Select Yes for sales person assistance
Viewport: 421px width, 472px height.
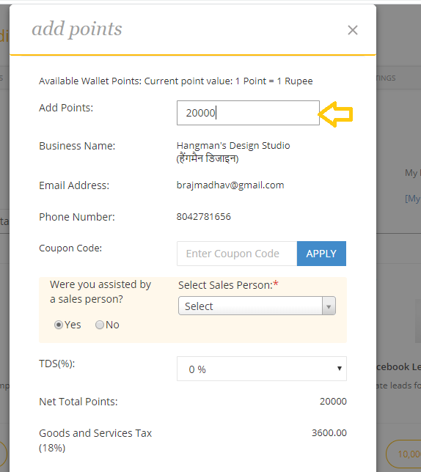tap(59, 325)
